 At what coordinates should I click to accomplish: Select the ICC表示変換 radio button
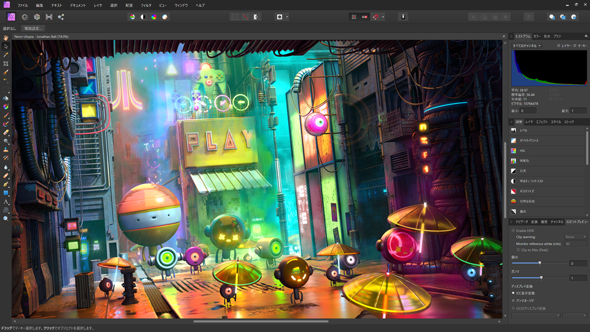point(513,293)
